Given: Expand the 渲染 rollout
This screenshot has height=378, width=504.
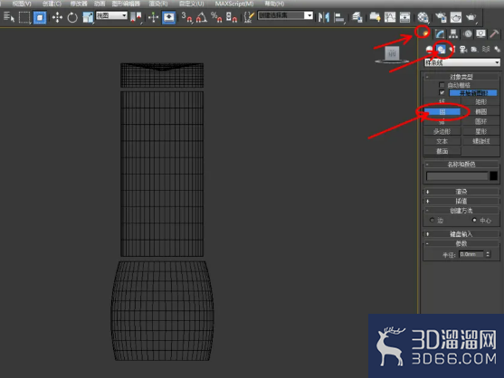Looking at the screenshot, I should tap(461, 192).
